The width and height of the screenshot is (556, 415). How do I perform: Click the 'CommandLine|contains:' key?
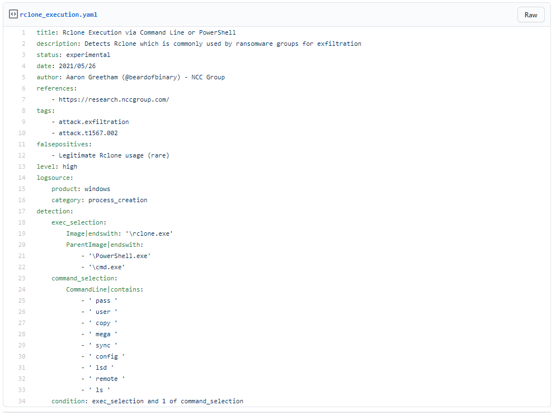point(105,290)
